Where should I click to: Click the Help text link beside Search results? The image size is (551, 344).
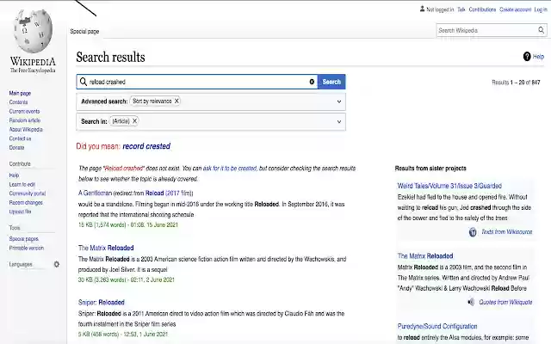tap(538, 56)
